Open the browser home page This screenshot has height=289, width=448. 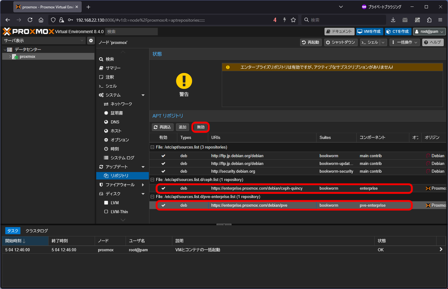click(41, 20)
